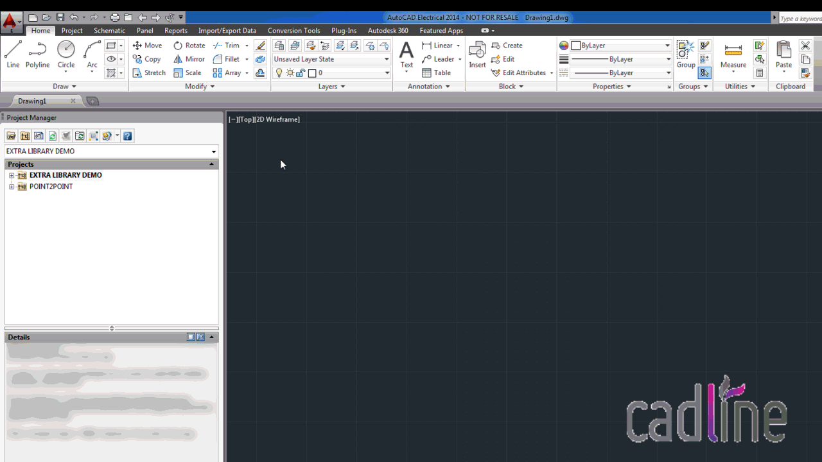Expand the EXTRA LIBRARY DEMO project tree
822x462 pixels.
coord(12,175)
